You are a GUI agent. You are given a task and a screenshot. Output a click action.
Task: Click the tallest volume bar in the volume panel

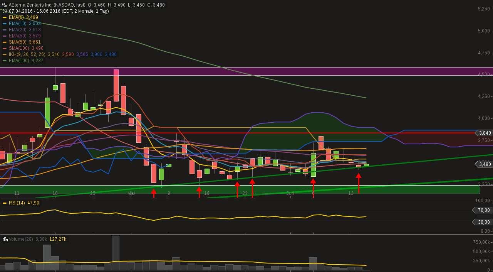pos(116,253)
